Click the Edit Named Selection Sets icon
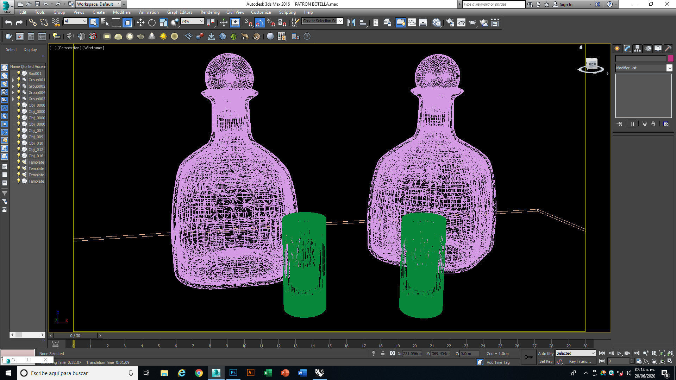 [x=295, y=23]
